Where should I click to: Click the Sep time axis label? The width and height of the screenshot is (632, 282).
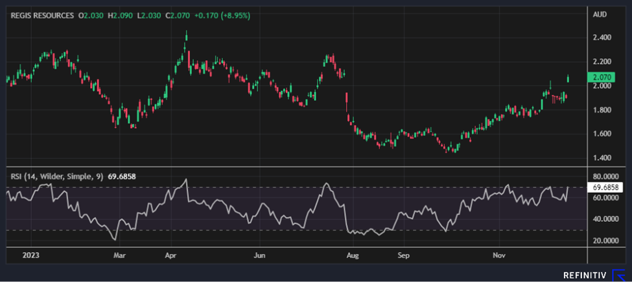pos(403,255)
